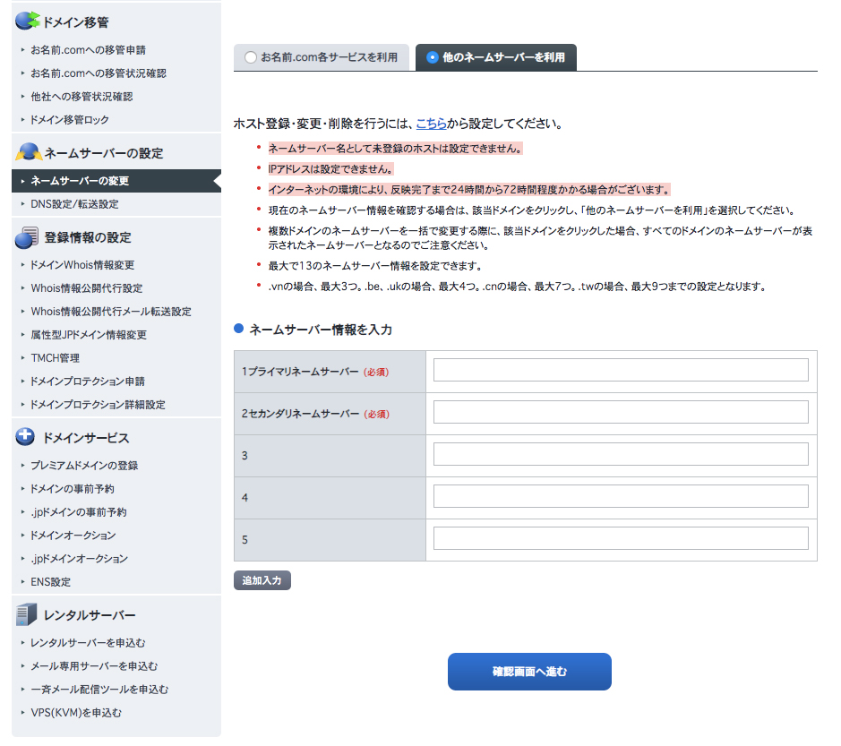The image size is (841, 746).
Task: Focus the セカンダリネームサーバー input field
Action: coord(621,412)
